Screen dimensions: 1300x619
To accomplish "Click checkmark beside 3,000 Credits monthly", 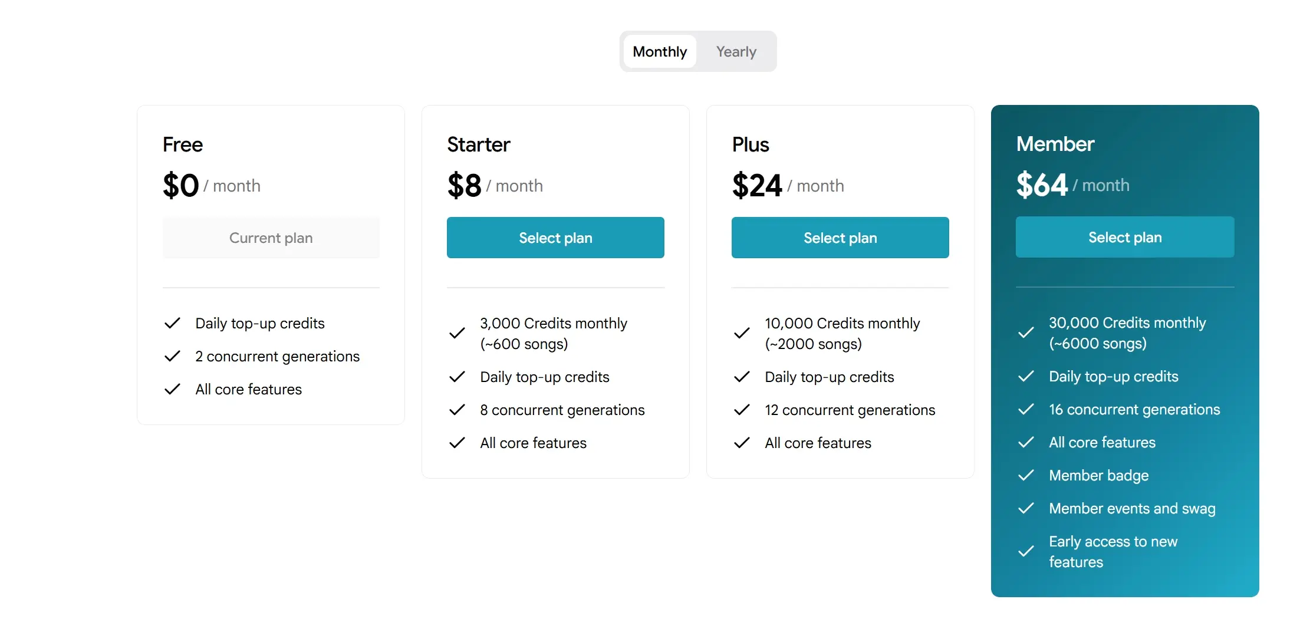I will 457,333.
